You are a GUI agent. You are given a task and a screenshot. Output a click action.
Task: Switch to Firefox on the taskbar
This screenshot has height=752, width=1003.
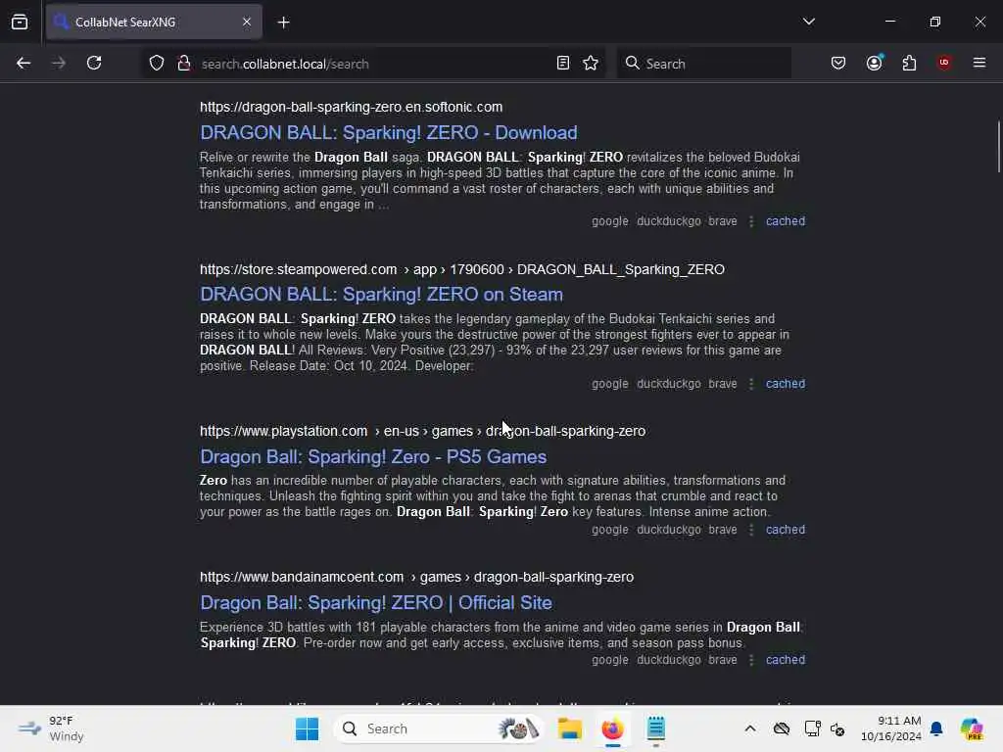tap(612, 728)
